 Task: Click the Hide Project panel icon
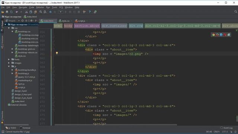coord(36,21)
